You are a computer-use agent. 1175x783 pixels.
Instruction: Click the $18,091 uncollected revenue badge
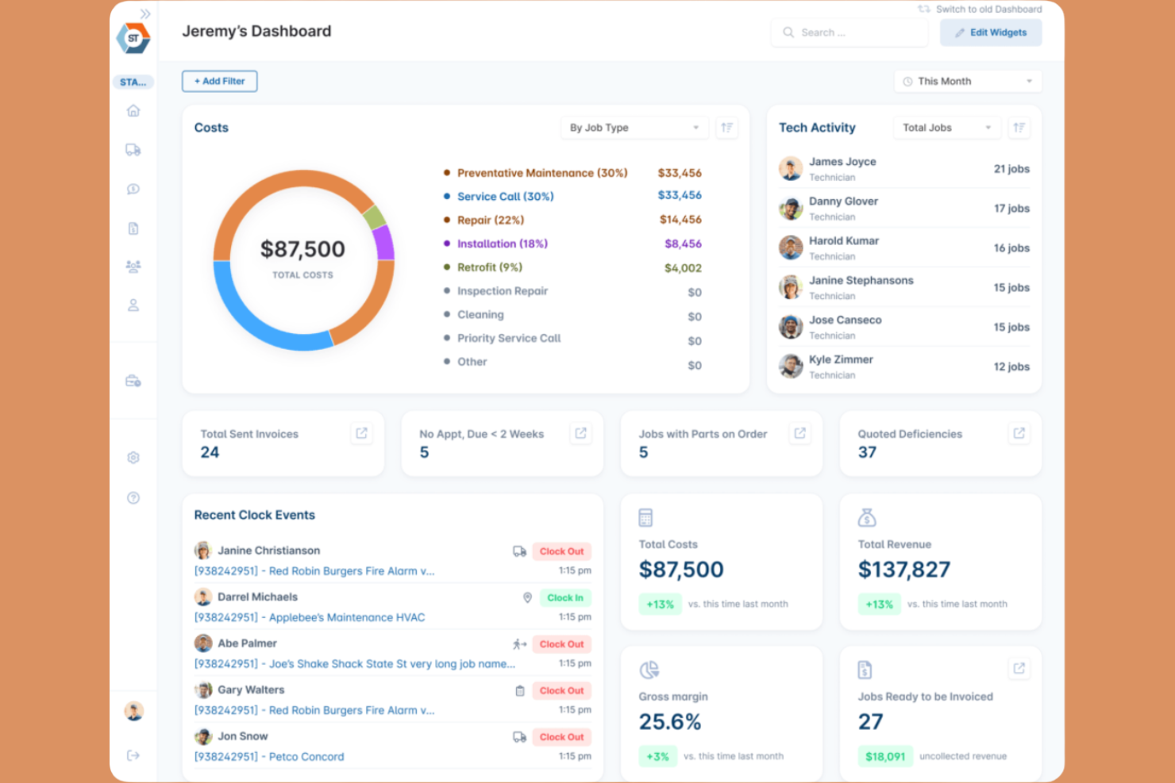tap(885, 756)
